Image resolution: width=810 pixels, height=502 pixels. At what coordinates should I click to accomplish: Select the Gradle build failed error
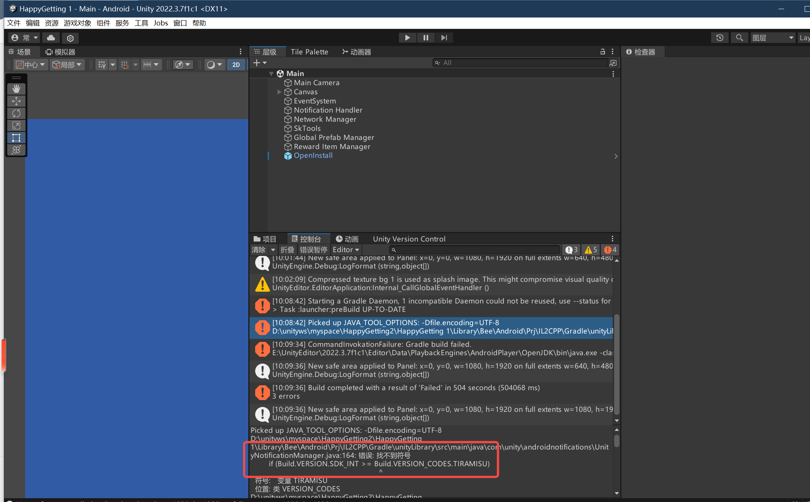431,349
